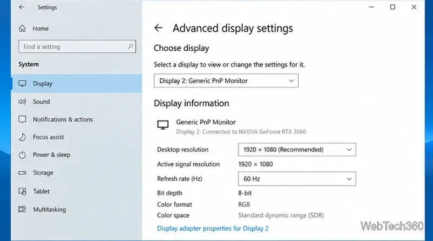Click the Bit depth label
Viewport: 433px width, 241px height.
pyautogui.click(x=169, y=193)
